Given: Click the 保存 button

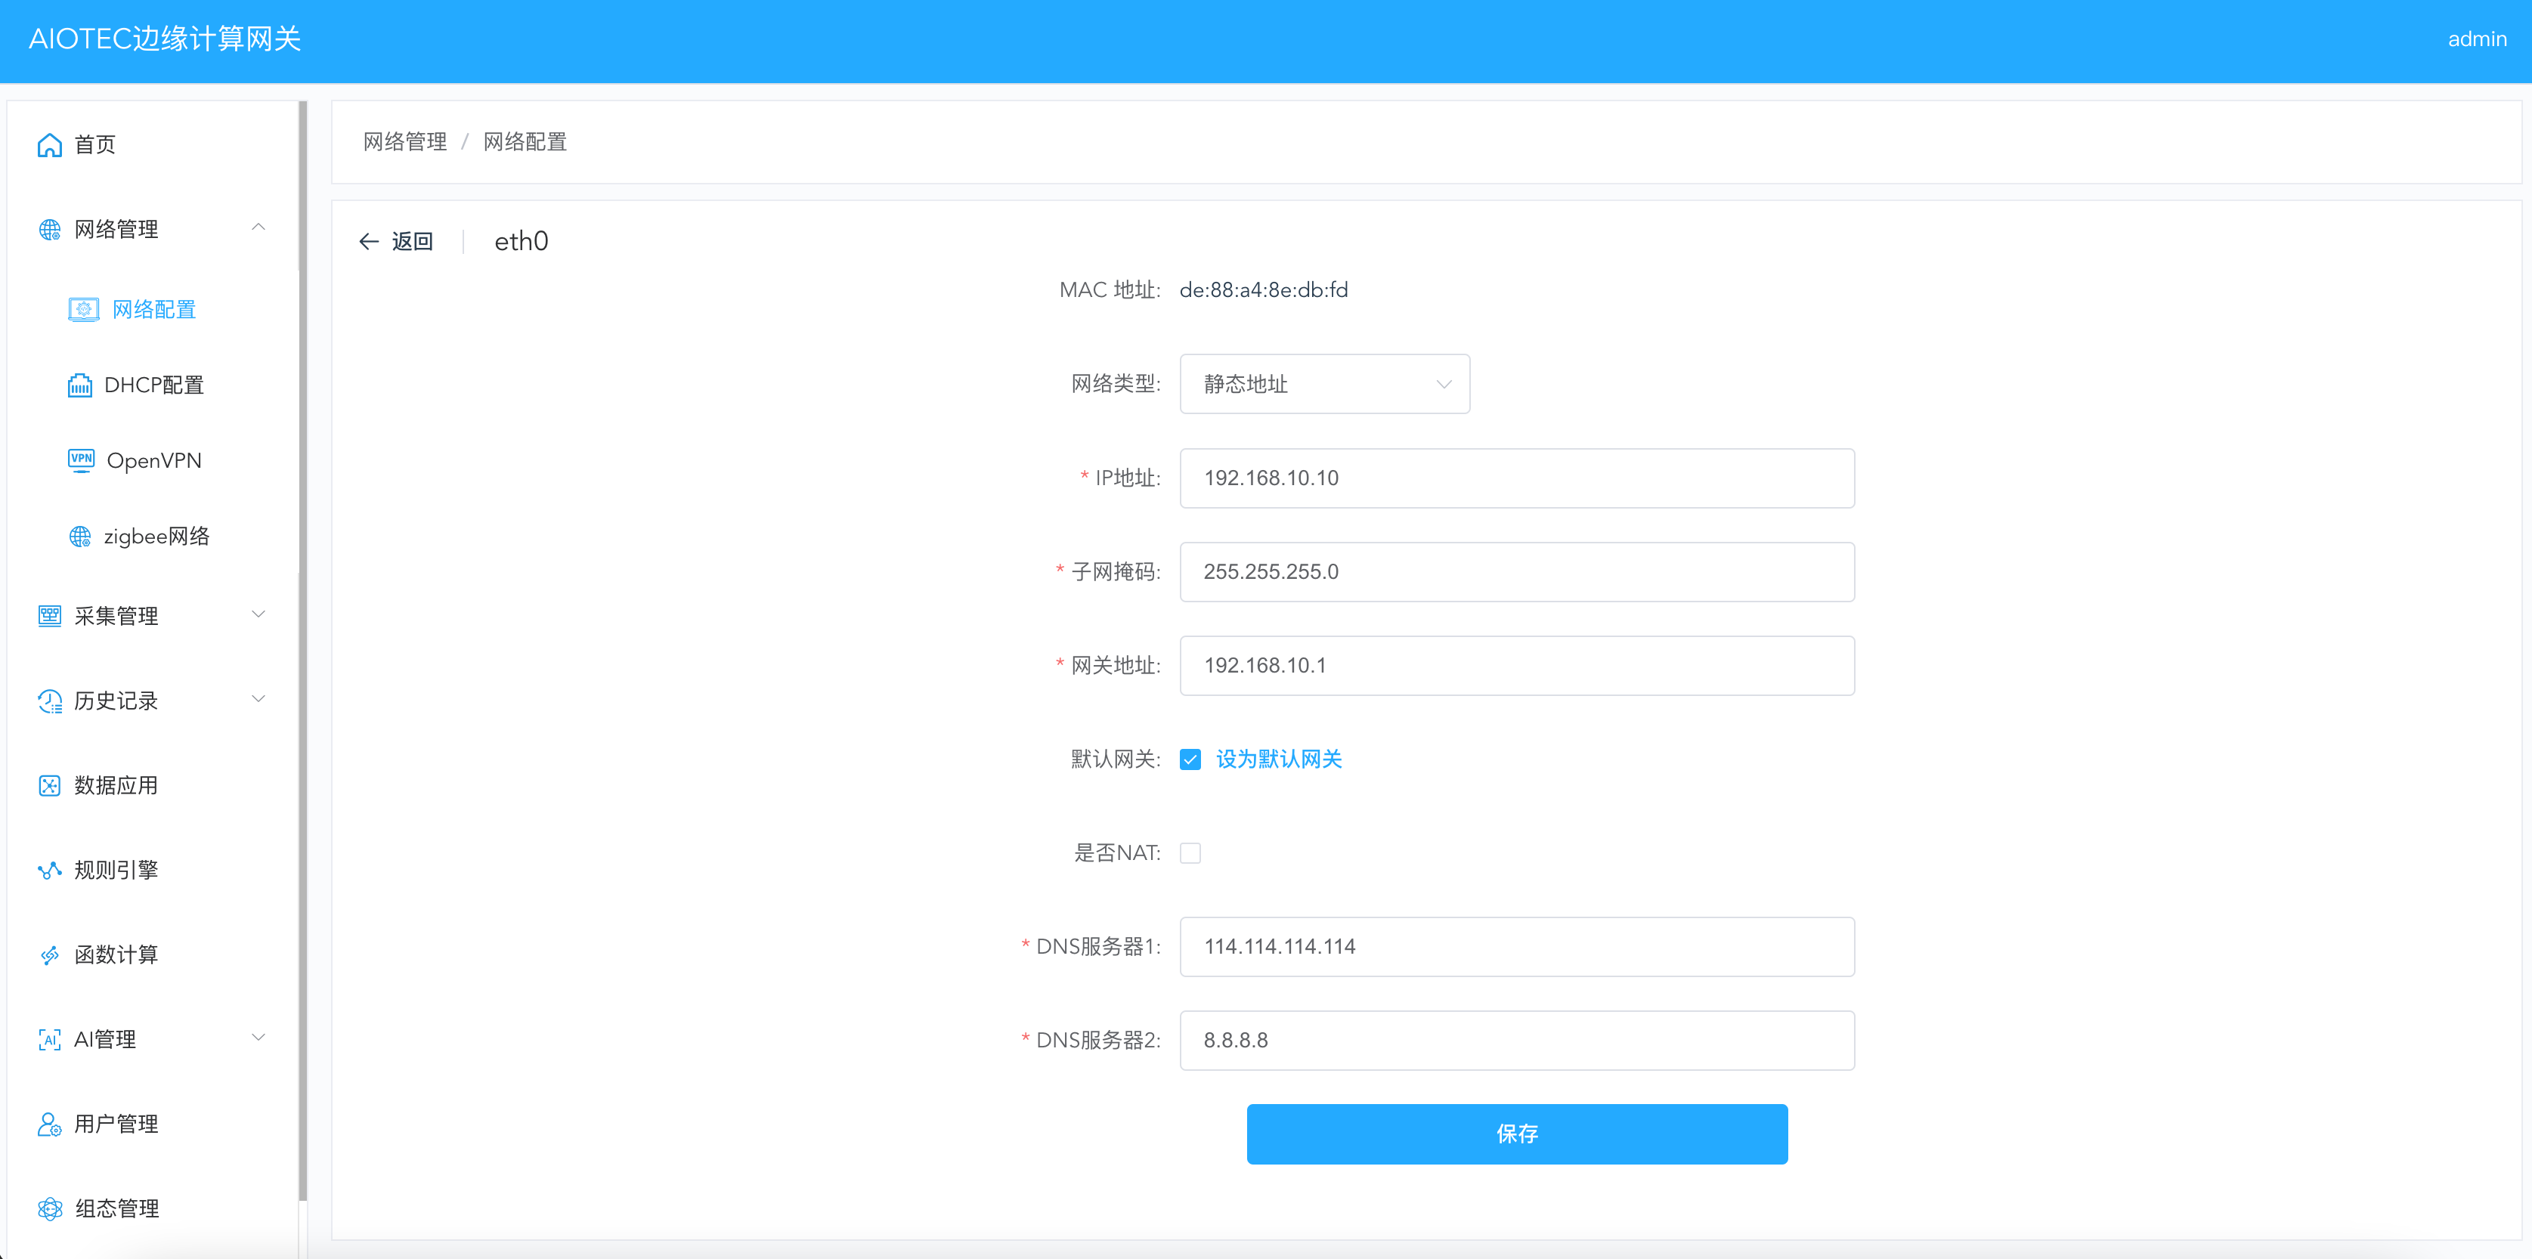Looking at the screenshot, I should coord(1517,1134).
